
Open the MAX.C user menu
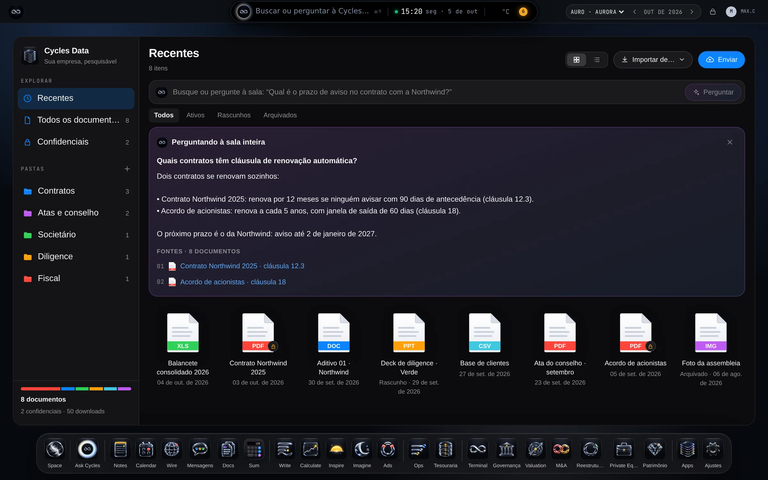point(741,12)
